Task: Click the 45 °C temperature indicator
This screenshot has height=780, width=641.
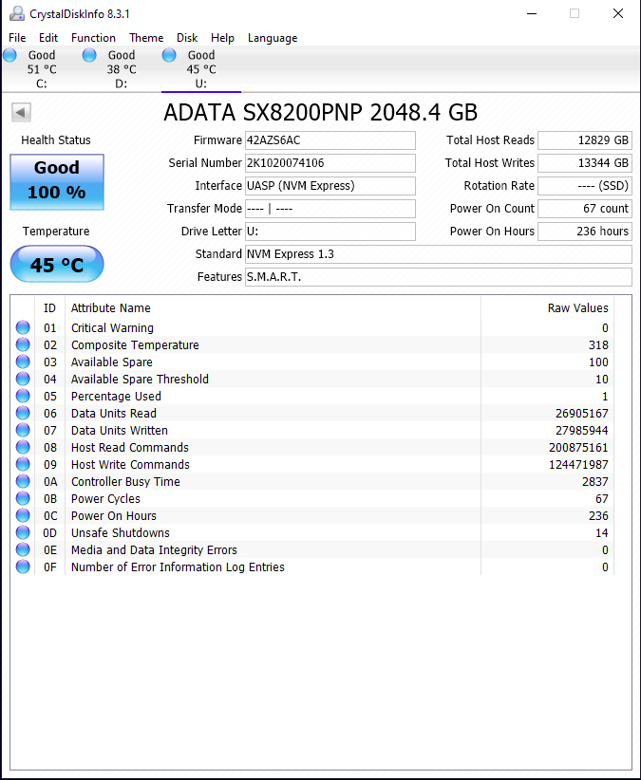Action: coord(56,264)
